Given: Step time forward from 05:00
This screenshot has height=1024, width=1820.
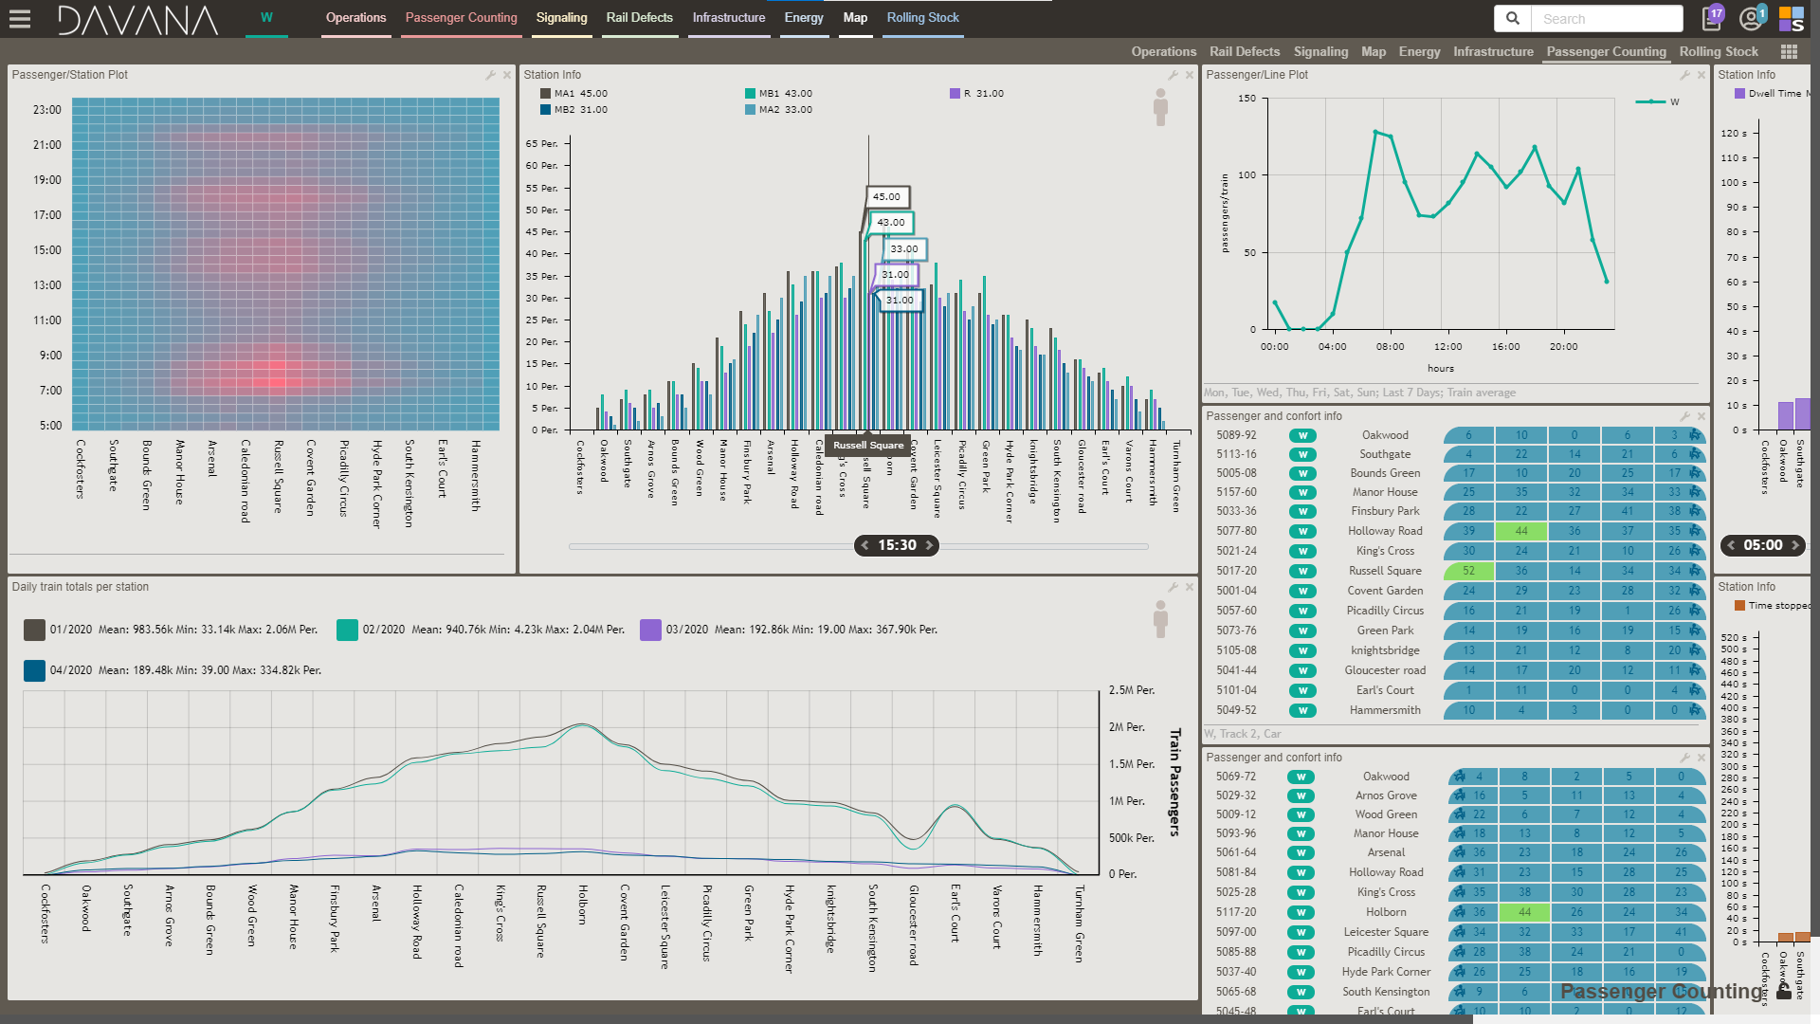Looking at the screenshot, I should pyautogui.click(x=1794, y=545).
